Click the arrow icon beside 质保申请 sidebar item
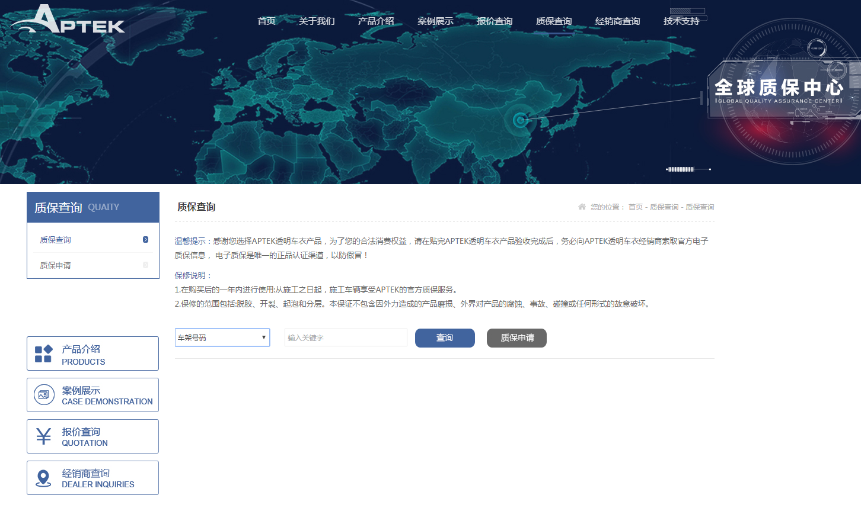Viewport: 861px width, 508px height. [x=145, y=265]
